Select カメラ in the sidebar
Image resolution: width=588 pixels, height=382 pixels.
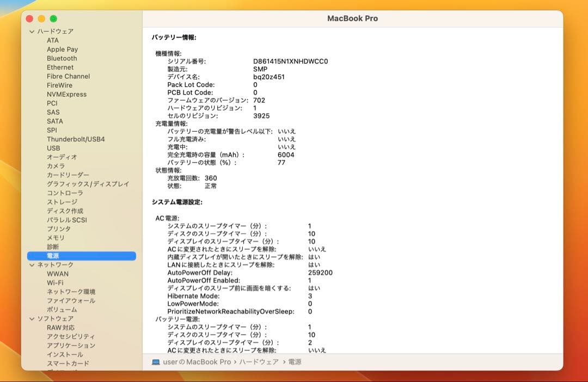point(57,166)
